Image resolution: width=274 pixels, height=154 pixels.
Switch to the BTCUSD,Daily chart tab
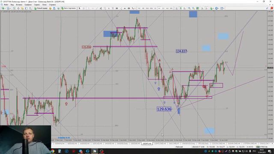coord(203,144)
